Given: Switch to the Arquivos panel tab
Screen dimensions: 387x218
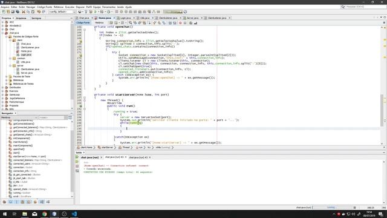Looking at the screenshot, I should [x=21, y=18].
